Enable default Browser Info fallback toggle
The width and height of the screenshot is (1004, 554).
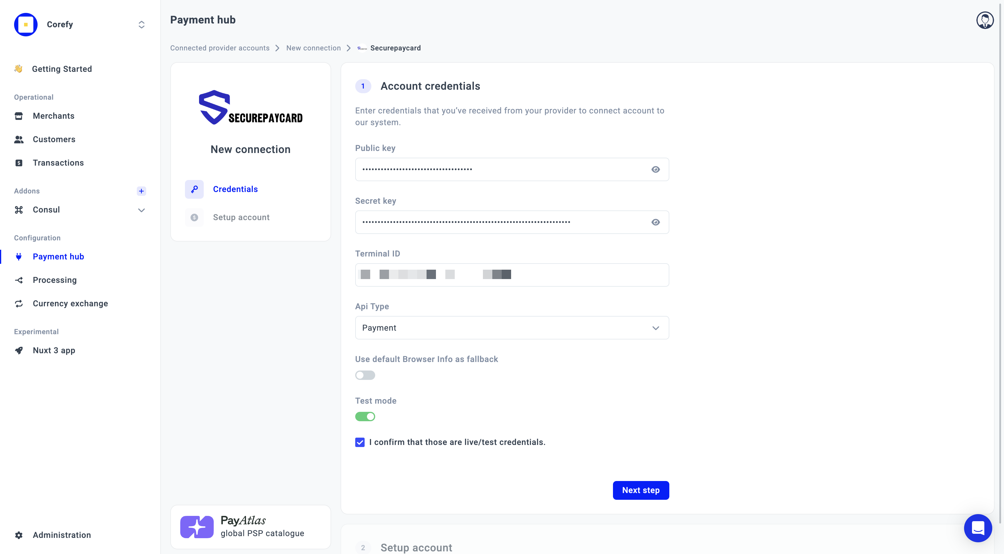[365, 375]
